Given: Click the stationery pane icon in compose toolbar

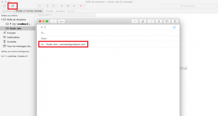Looking at the screenshot, I should [x=175, y=22].
